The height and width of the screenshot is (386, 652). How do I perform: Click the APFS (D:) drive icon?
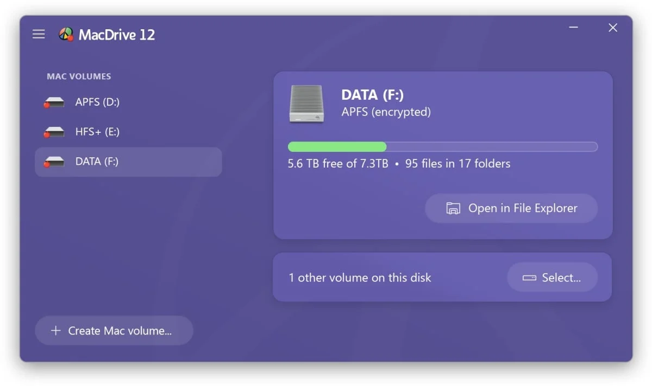coord(54,102)
